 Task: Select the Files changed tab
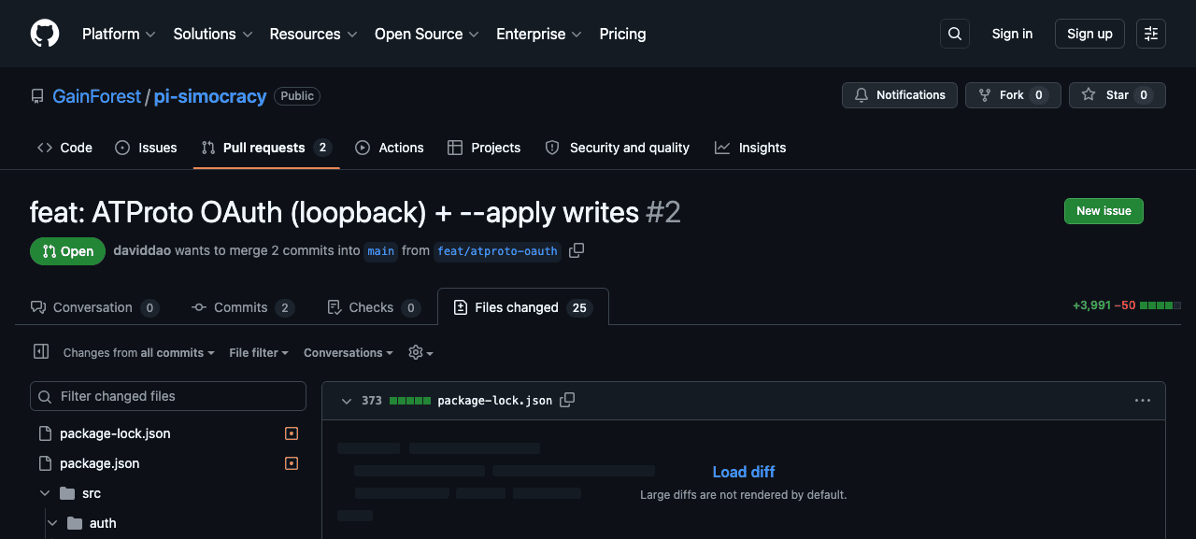click(523, 307)
